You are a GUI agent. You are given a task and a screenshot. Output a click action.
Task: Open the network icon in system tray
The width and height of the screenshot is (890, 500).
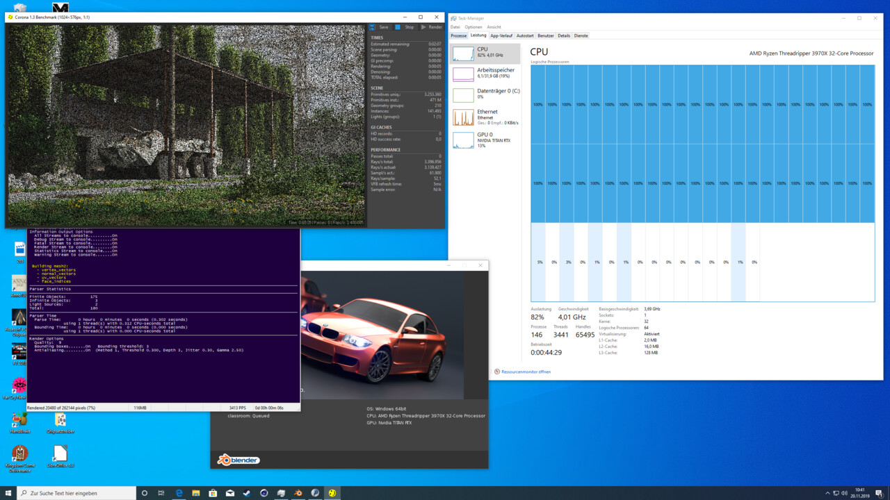(836, 493)
